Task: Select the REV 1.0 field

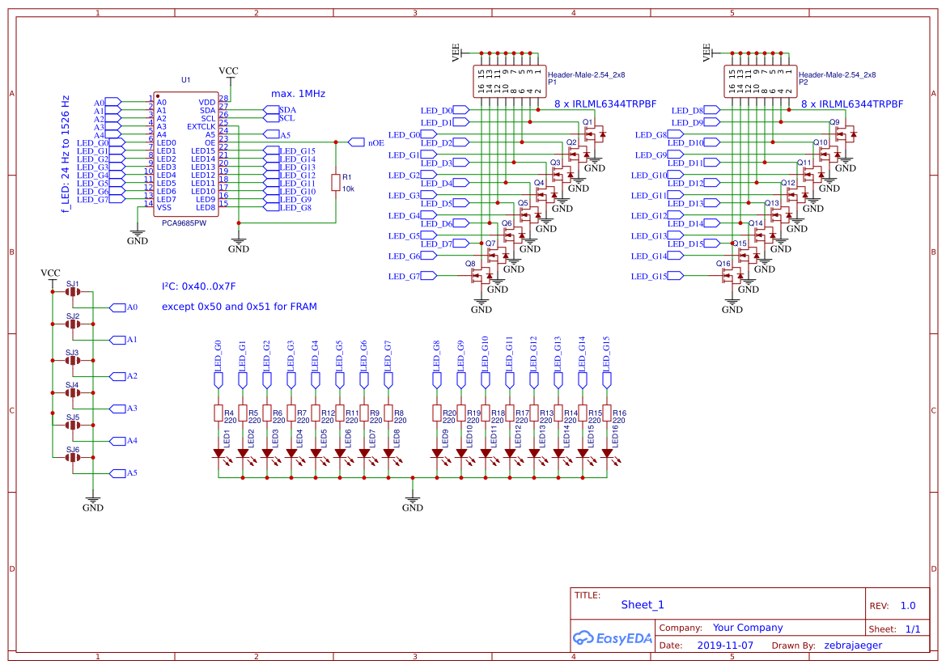Action: (907, 605)
